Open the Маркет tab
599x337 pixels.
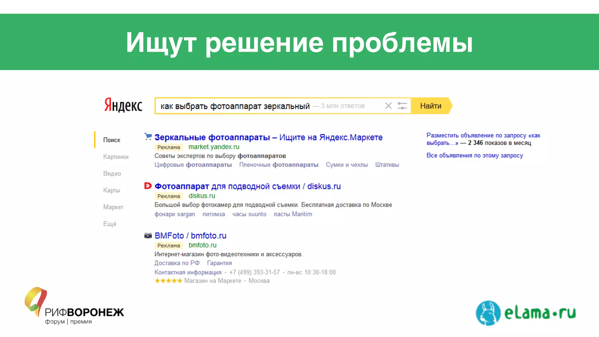click(113, 207)
